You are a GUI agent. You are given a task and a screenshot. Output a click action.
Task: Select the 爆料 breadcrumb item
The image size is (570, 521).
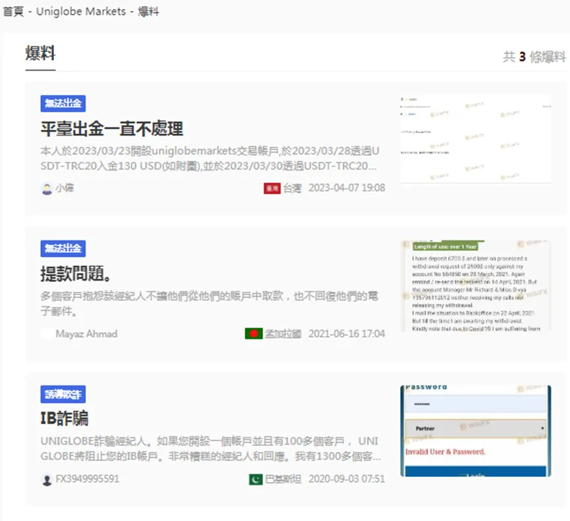[x=148, y=12]
